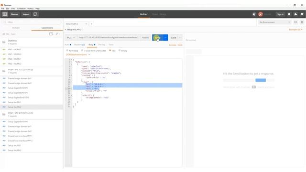Select the Team collections filter
306x172 pixels.
pyautogui.click(x=13, y=34)
